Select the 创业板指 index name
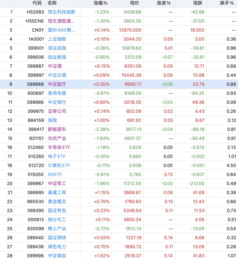This screenshot has height=259, width=238. 57,57
